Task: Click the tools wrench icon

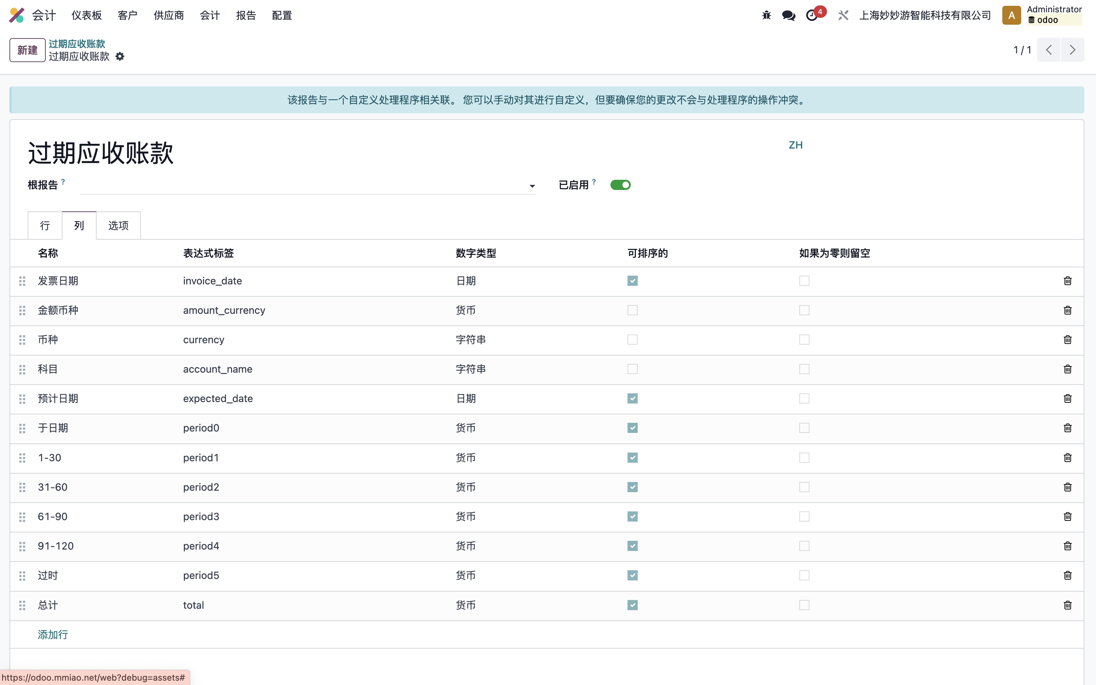Action: click(x=843, y=15)
